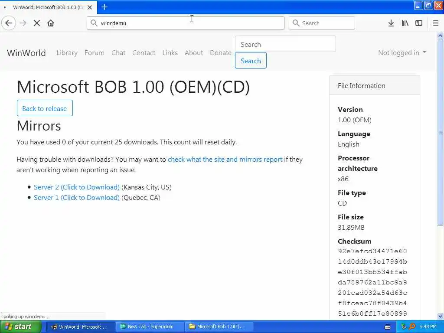The image size is (444, 333).
Task: Click the File Information panel header
Action: [374, 85]
